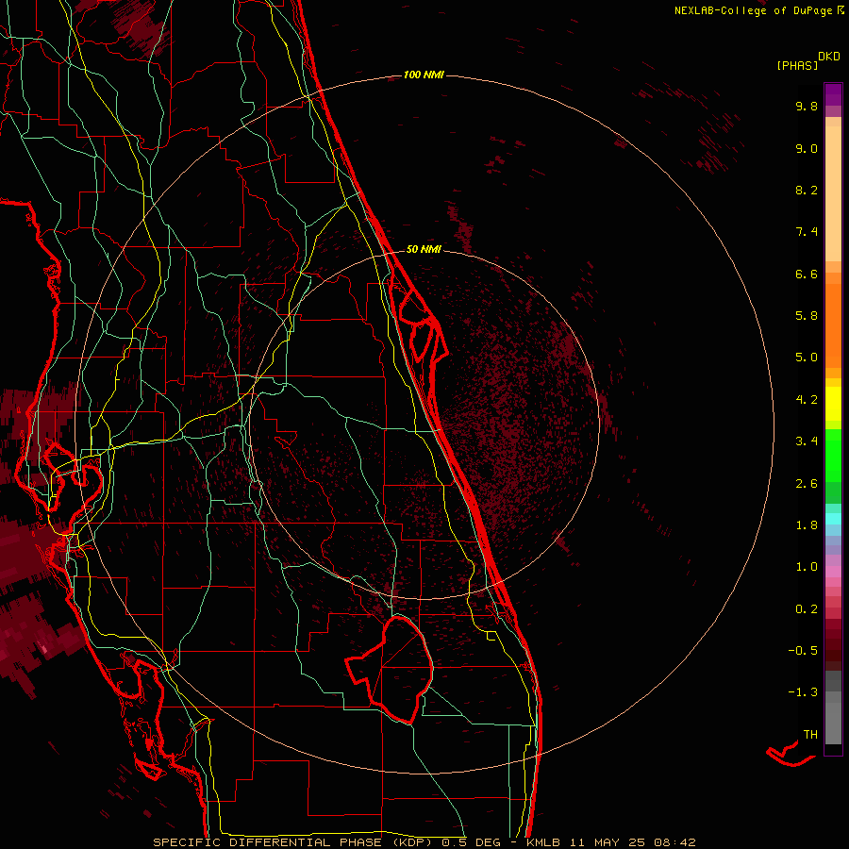Click the gray color bar segment near TH

[833, 723]
